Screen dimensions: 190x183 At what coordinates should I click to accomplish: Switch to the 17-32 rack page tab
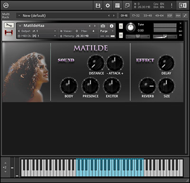coord(136,16)
